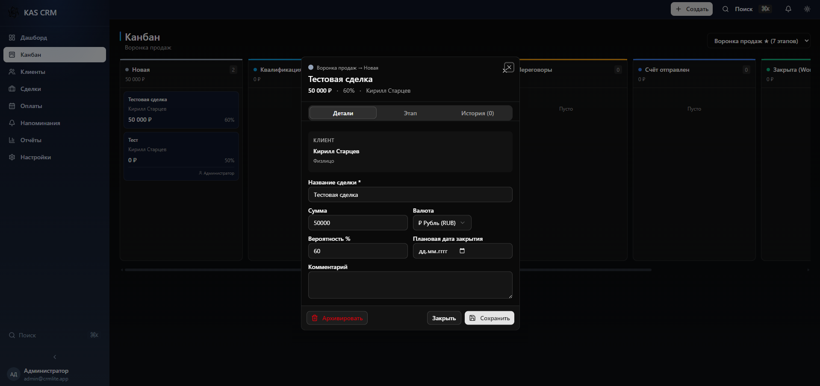Click the Сохранить button

pyautogui.click(x=490, y=318)
